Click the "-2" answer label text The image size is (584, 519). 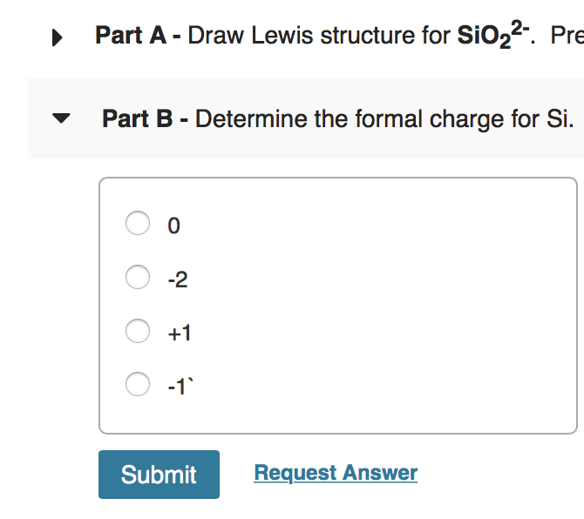[x=177, y=280]
